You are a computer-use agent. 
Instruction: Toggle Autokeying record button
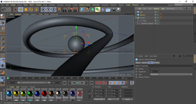pos(101,83)
